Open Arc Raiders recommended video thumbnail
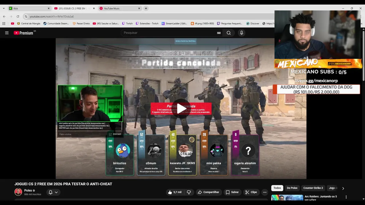365x205 pixels. click(287, 198)
